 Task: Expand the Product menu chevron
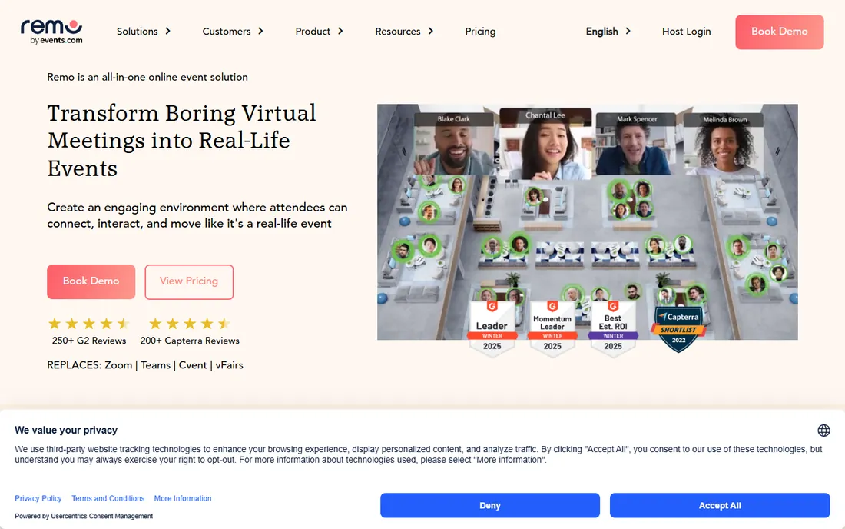pos(340,32)
